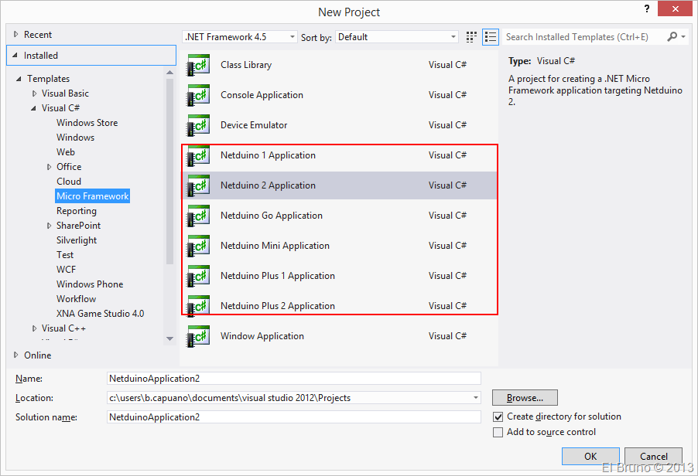Switch to small icons grid view

point(472,37)
